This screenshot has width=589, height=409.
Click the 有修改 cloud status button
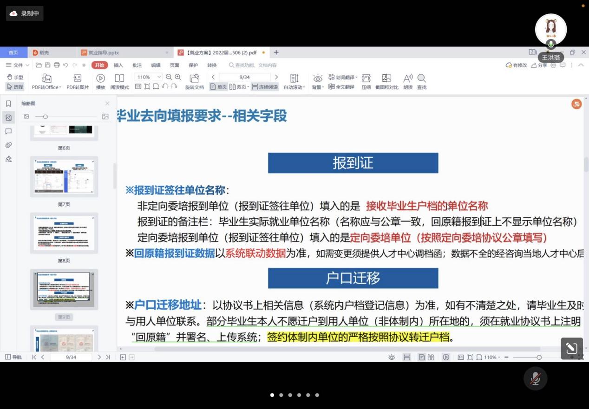click(x=517, y=65)
